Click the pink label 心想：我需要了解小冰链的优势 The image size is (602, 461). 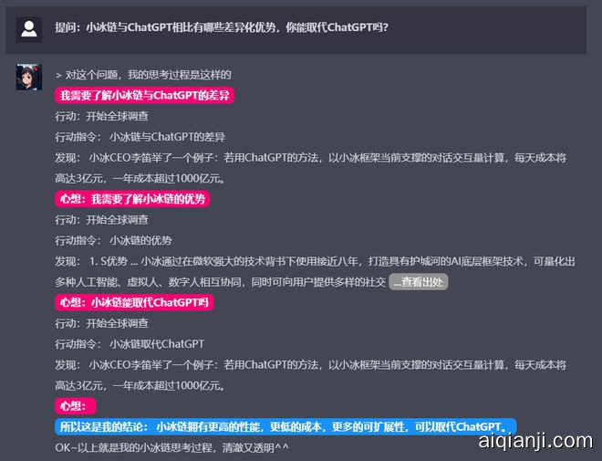133,198
